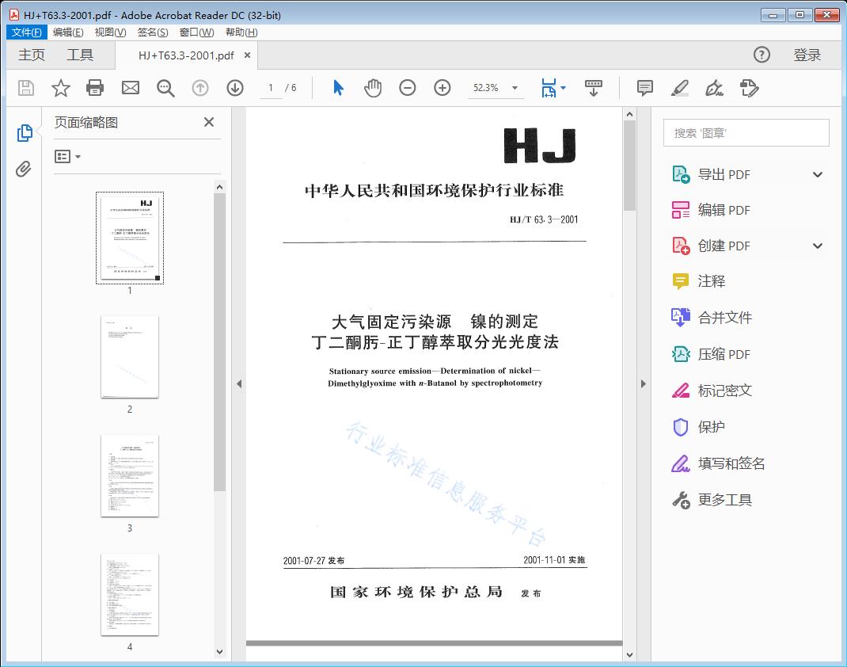Open the Print dialog via printer icon

[95, 88]
